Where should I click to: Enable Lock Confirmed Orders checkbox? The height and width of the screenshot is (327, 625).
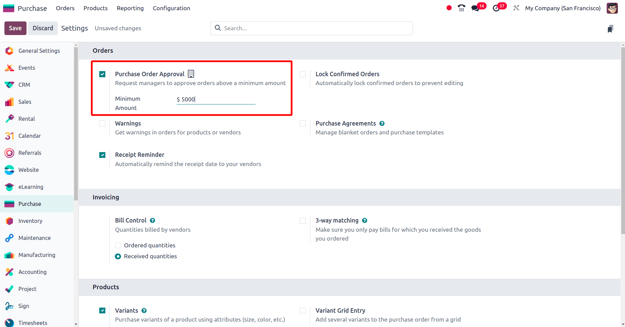coord(303,74)
